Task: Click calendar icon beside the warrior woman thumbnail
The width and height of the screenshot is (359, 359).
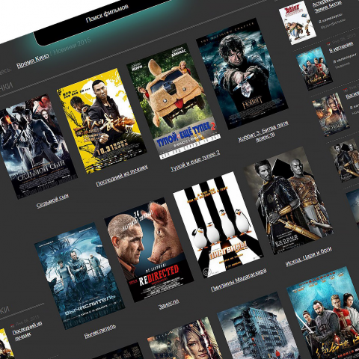Action: (x=345, y=89)
